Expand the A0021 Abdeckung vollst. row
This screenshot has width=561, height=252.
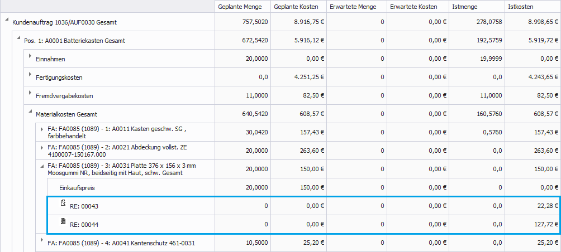click(x=42, y=147)
